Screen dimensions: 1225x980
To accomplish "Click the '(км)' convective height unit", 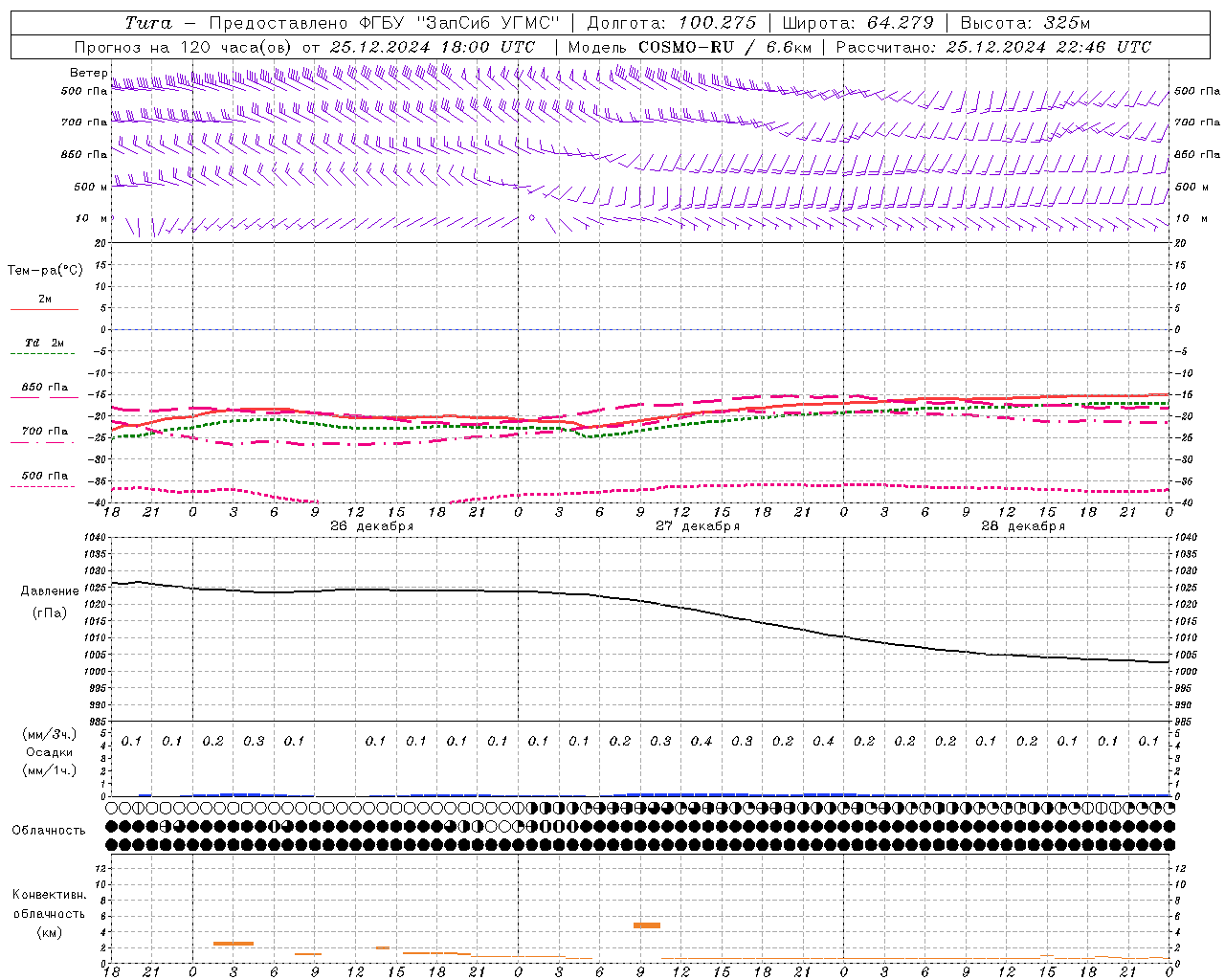I will tap(50, 932).
